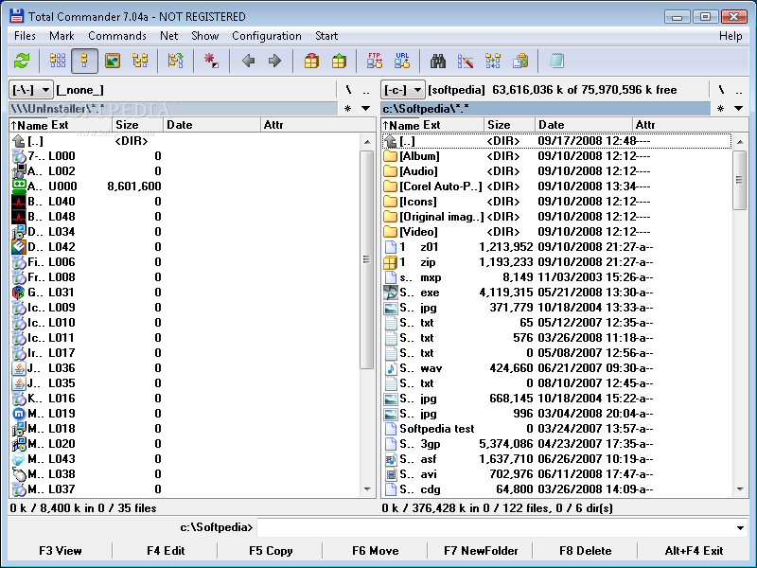
Task: Click Copy names to clipboard icon
Action: pos(520,61)
